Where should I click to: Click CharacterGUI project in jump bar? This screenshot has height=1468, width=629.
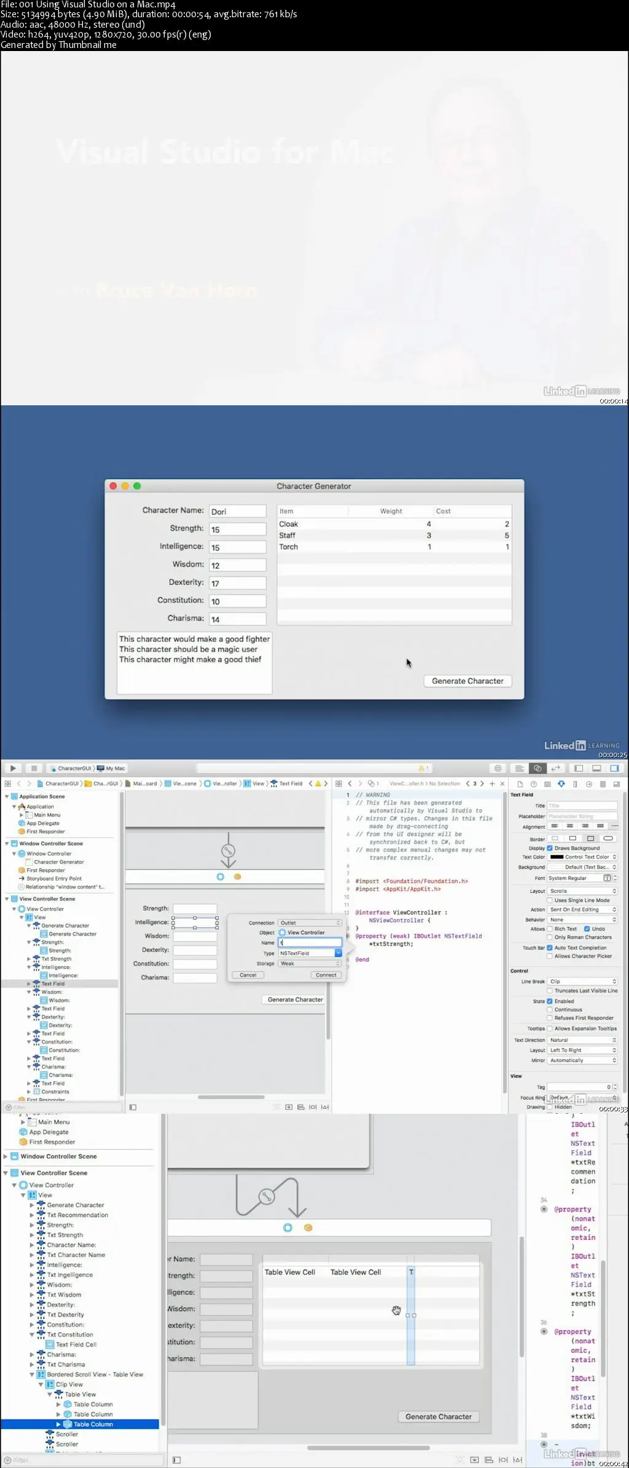[x=58, y=784]
